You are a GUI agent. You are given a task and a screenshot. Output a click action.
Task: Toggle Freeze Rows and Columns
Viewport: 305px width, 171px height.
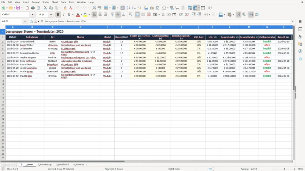(195, 8)
